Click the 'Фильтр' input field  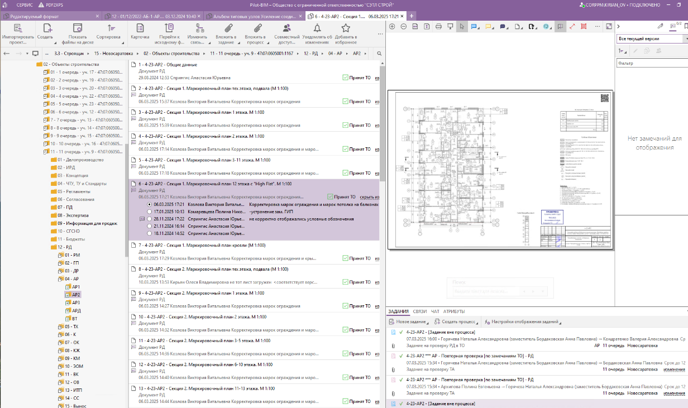coord(651,64)
